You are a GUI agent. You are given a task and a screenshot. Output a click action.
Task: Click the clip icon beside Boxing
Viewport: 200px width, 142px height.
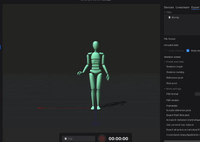[169, 17]
